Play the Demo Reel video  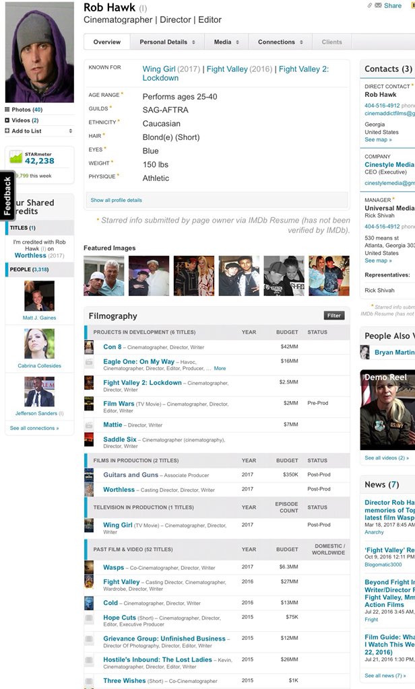pyautogui.click(x=387, y=410)
